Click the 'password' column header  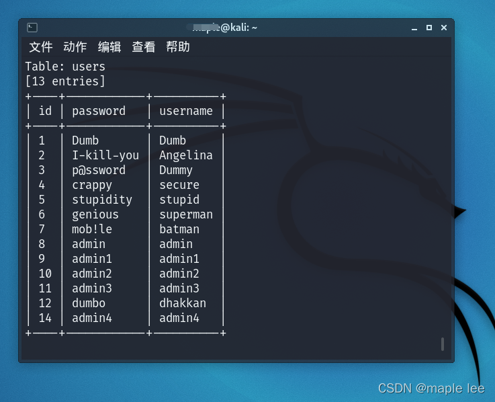tap(99, 111)
